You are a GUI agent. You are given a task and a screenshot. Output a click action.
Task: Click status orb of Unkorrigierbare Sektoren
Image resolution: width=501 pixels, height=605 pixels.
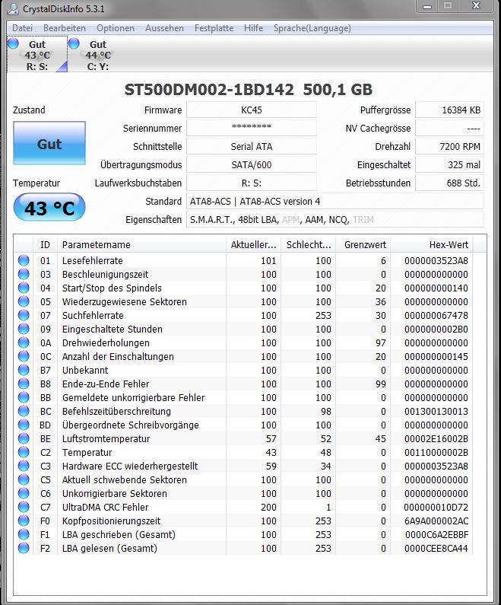point(24,493)
